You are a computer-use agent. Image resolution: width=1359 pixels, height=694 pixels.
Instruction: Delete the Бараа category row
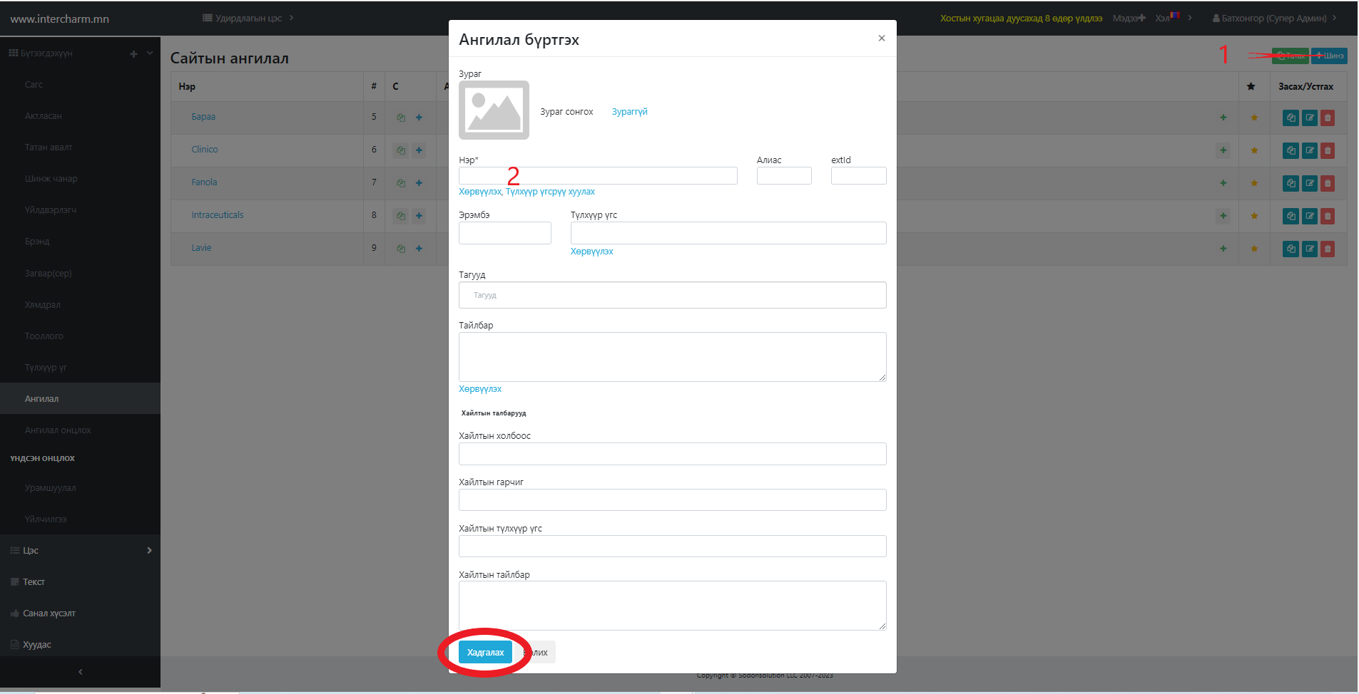tap(1328, 118)
